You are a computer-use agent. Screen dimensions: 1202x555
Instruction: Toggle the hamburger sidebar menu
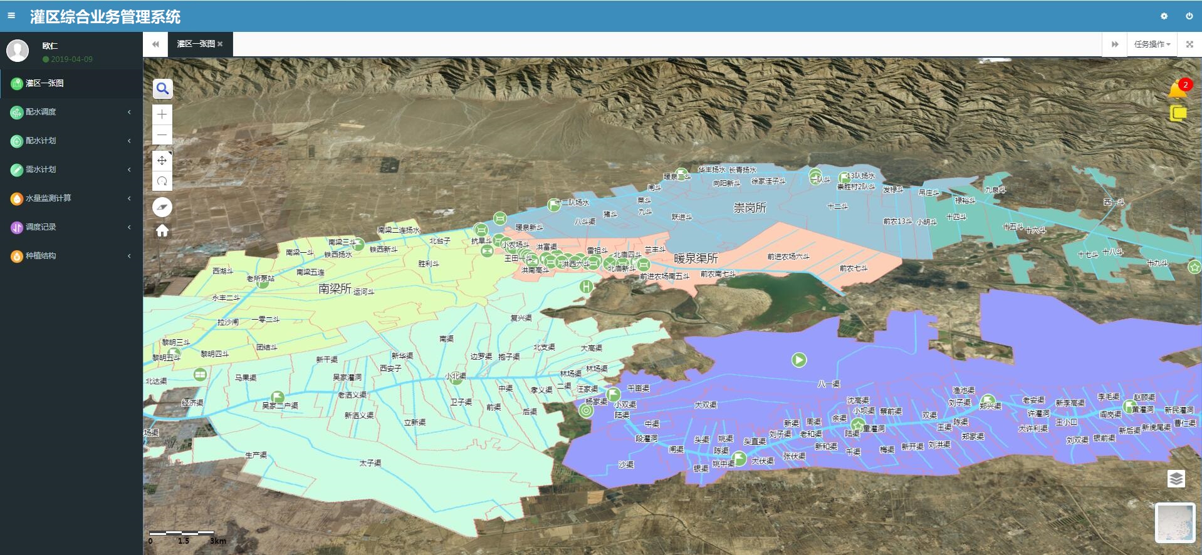pos(11,16)
